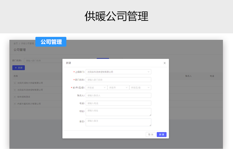233x149 pixels.
Task: Click into the 地址 address textarea
Action: pyautogui.click(x=118, y=112)
